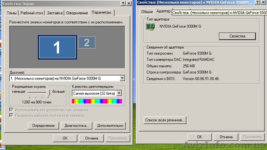267x150 pixels.
Task: Click OK in the adapter properties window
Action: 199,137
